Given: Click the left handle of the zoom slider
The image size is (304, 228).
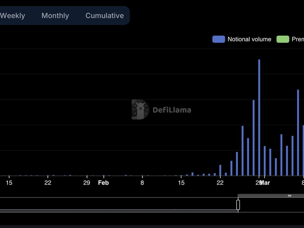Looking at the screenshot, I should [x=238, y=205].
